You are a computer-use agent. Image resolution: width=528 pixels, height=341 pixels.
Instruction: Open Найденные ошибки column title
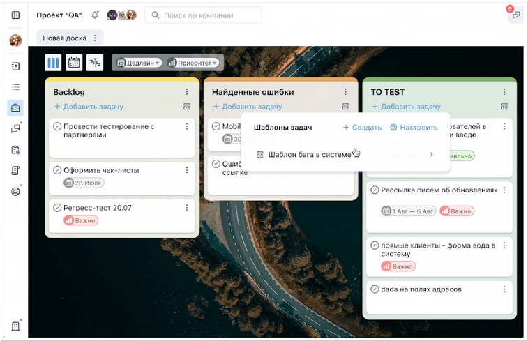pos(253,92)
